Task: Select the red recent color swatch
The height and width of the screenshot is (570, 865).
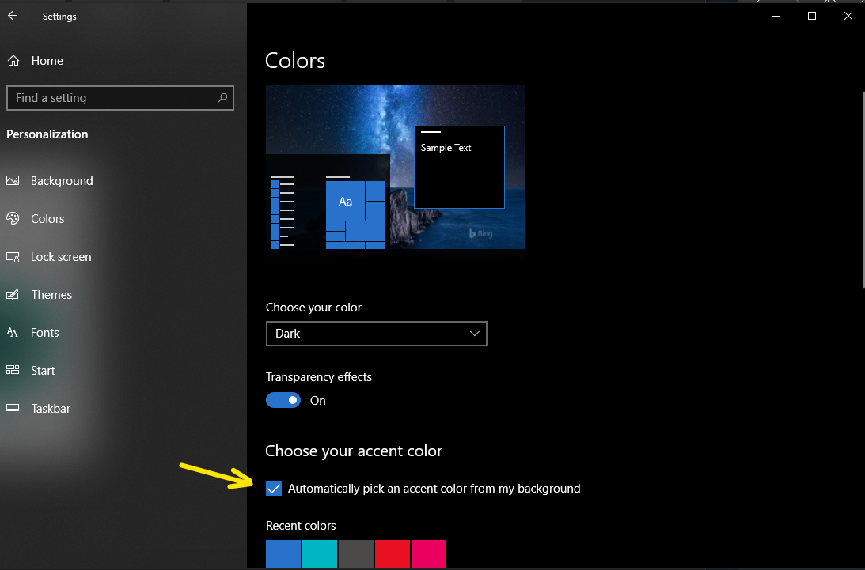Action: tap(392, 554)
